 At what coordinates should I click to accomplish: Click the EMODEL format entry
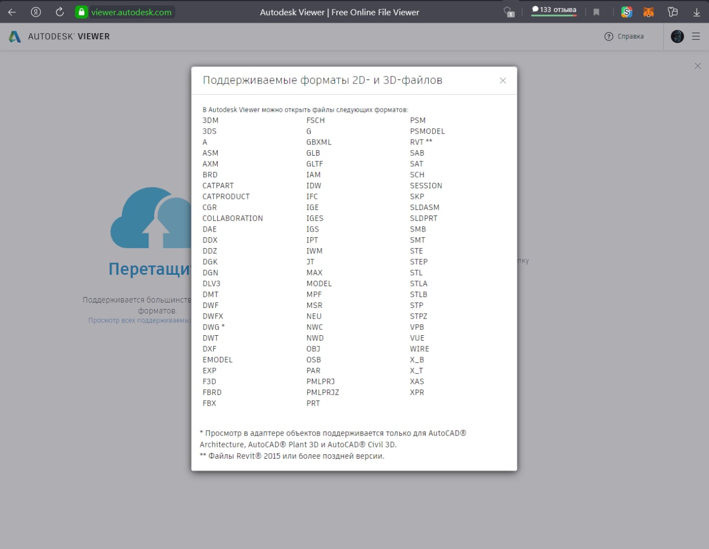tap(218, 360)
